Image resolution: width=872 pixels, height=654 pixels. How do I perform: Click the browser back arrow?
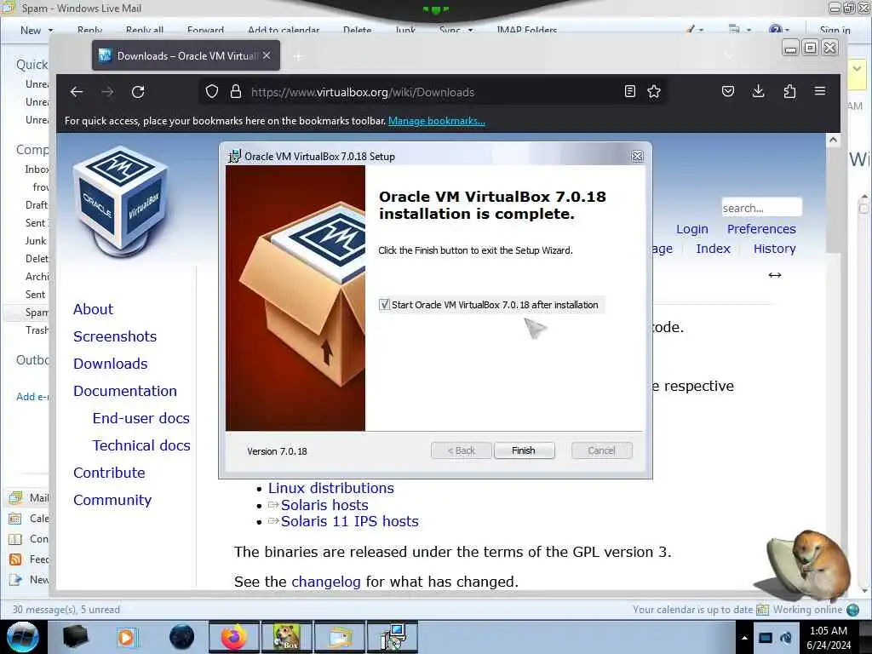click(77, 92)
